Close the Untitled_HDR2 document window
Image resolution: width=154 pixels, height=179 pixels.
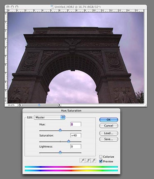click(x=8, y=7)
